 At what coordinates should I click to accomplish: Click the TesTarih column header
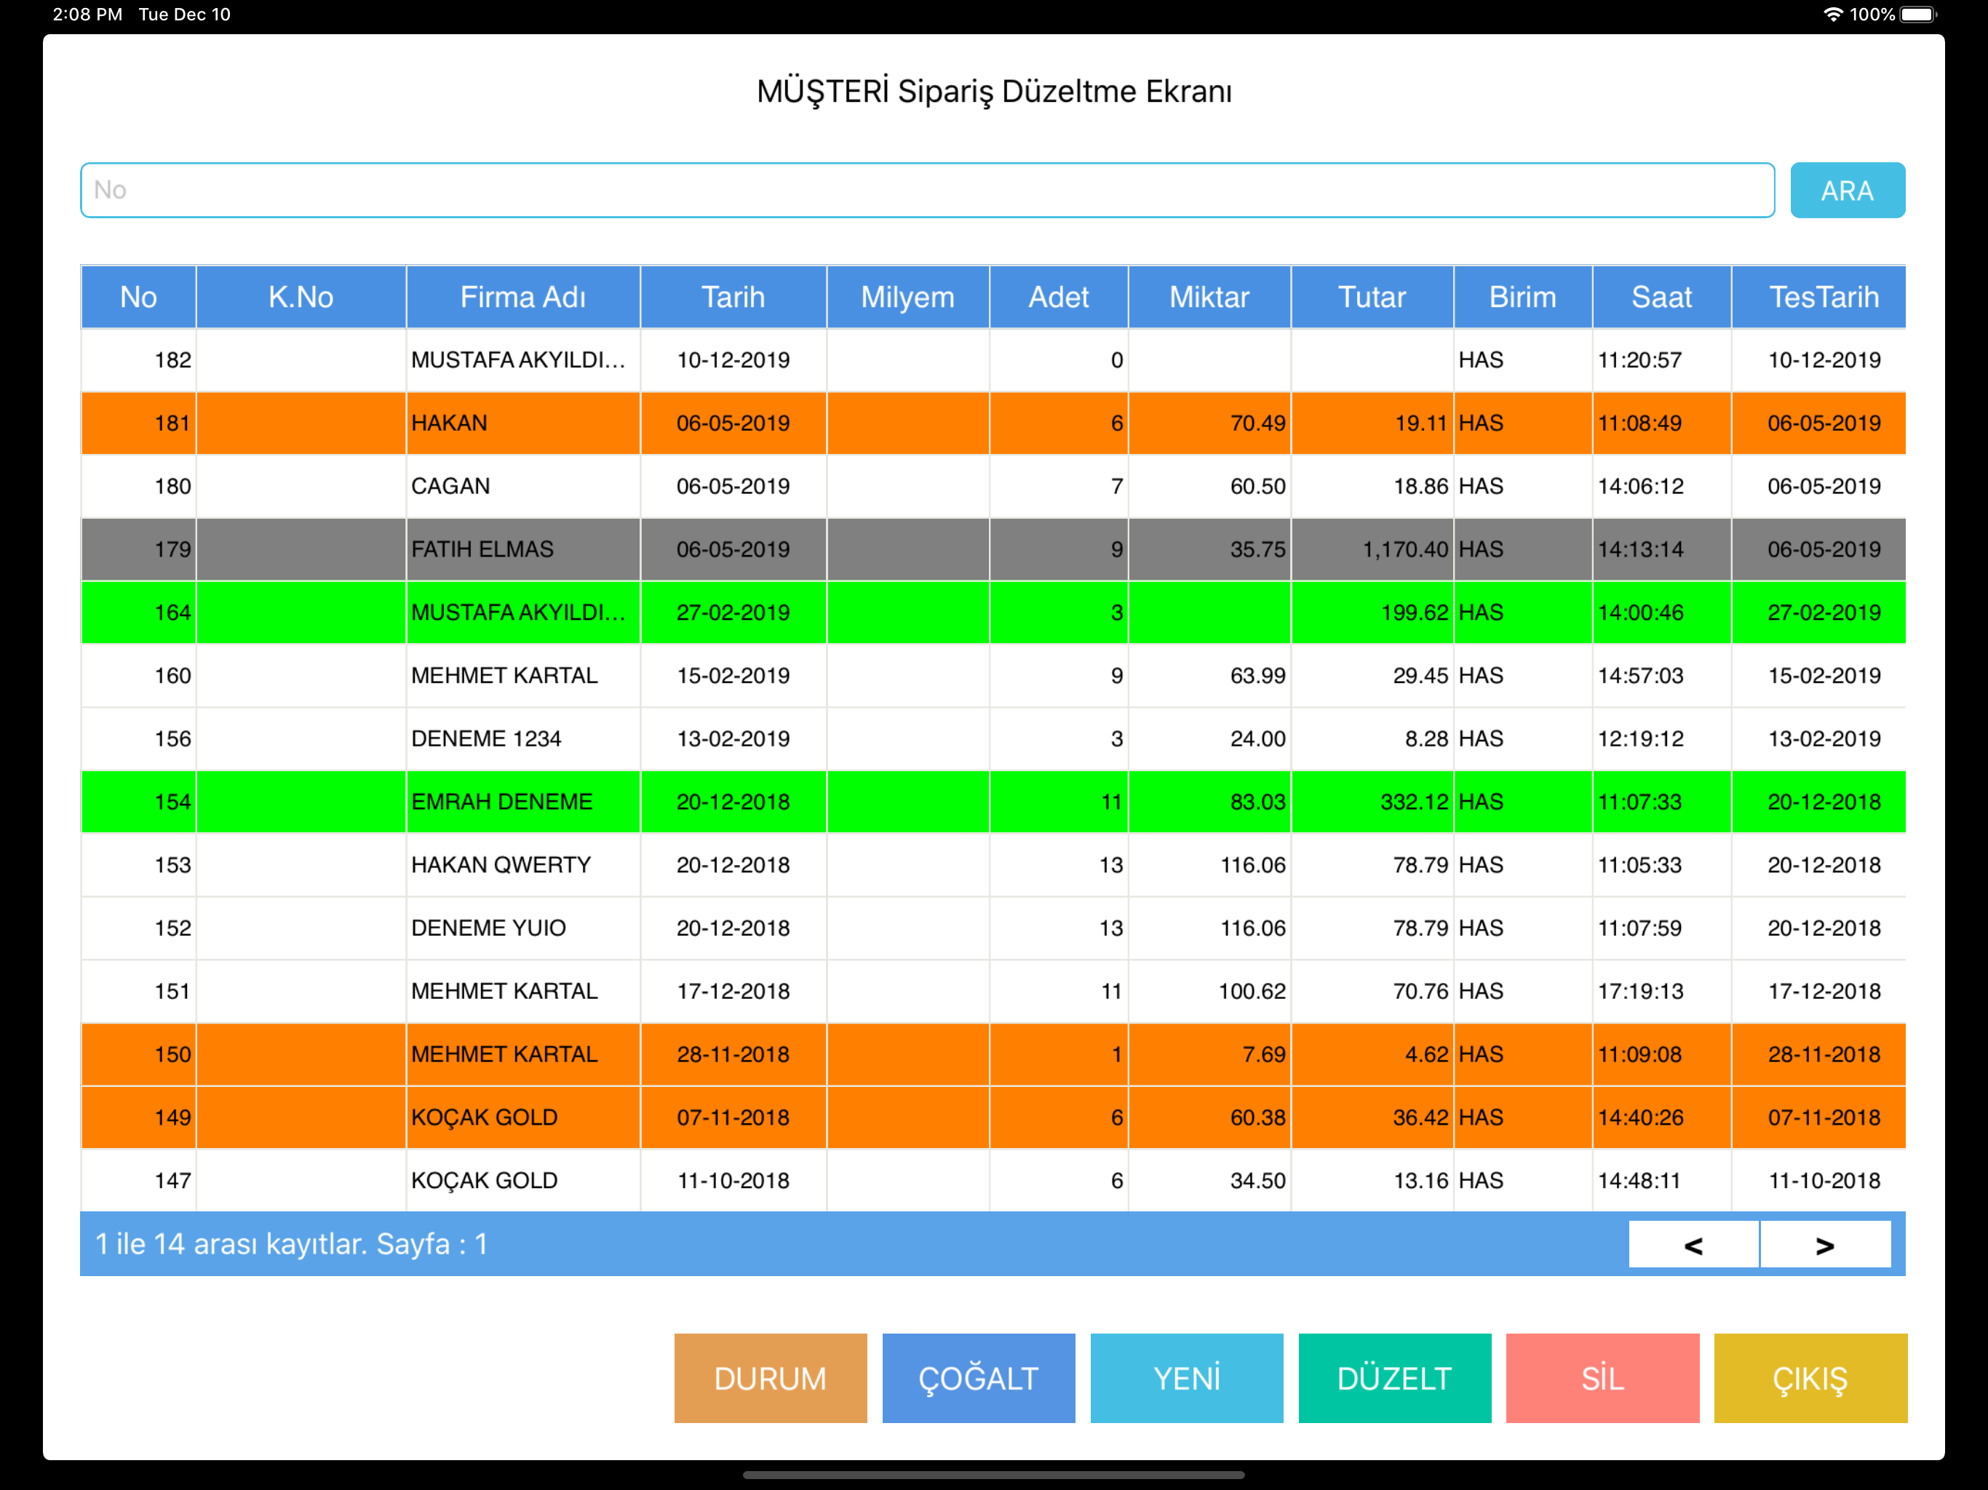[x=1823, y=298]
